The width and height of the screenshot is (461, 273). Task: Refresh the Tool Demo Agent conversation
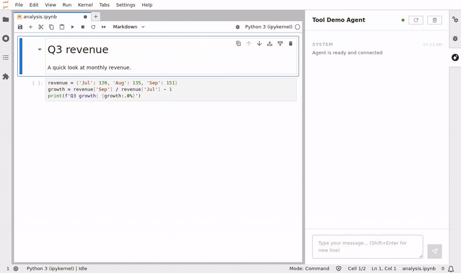click(x=416, y=20)
